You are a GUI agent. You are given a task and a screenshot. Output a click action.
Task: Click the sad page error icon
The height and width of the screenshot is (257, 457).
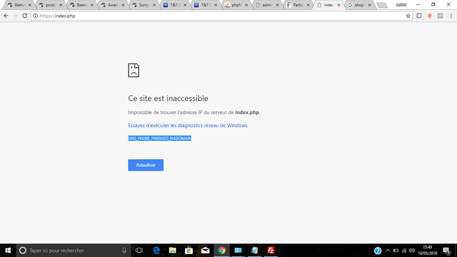(x=134, y=70)
